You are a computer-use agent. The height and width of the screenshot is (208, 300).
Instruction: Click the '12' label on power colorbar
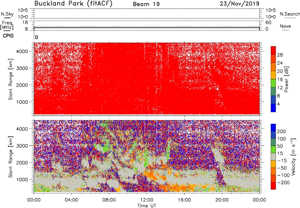pyautogui.click(x=280, y=88)
